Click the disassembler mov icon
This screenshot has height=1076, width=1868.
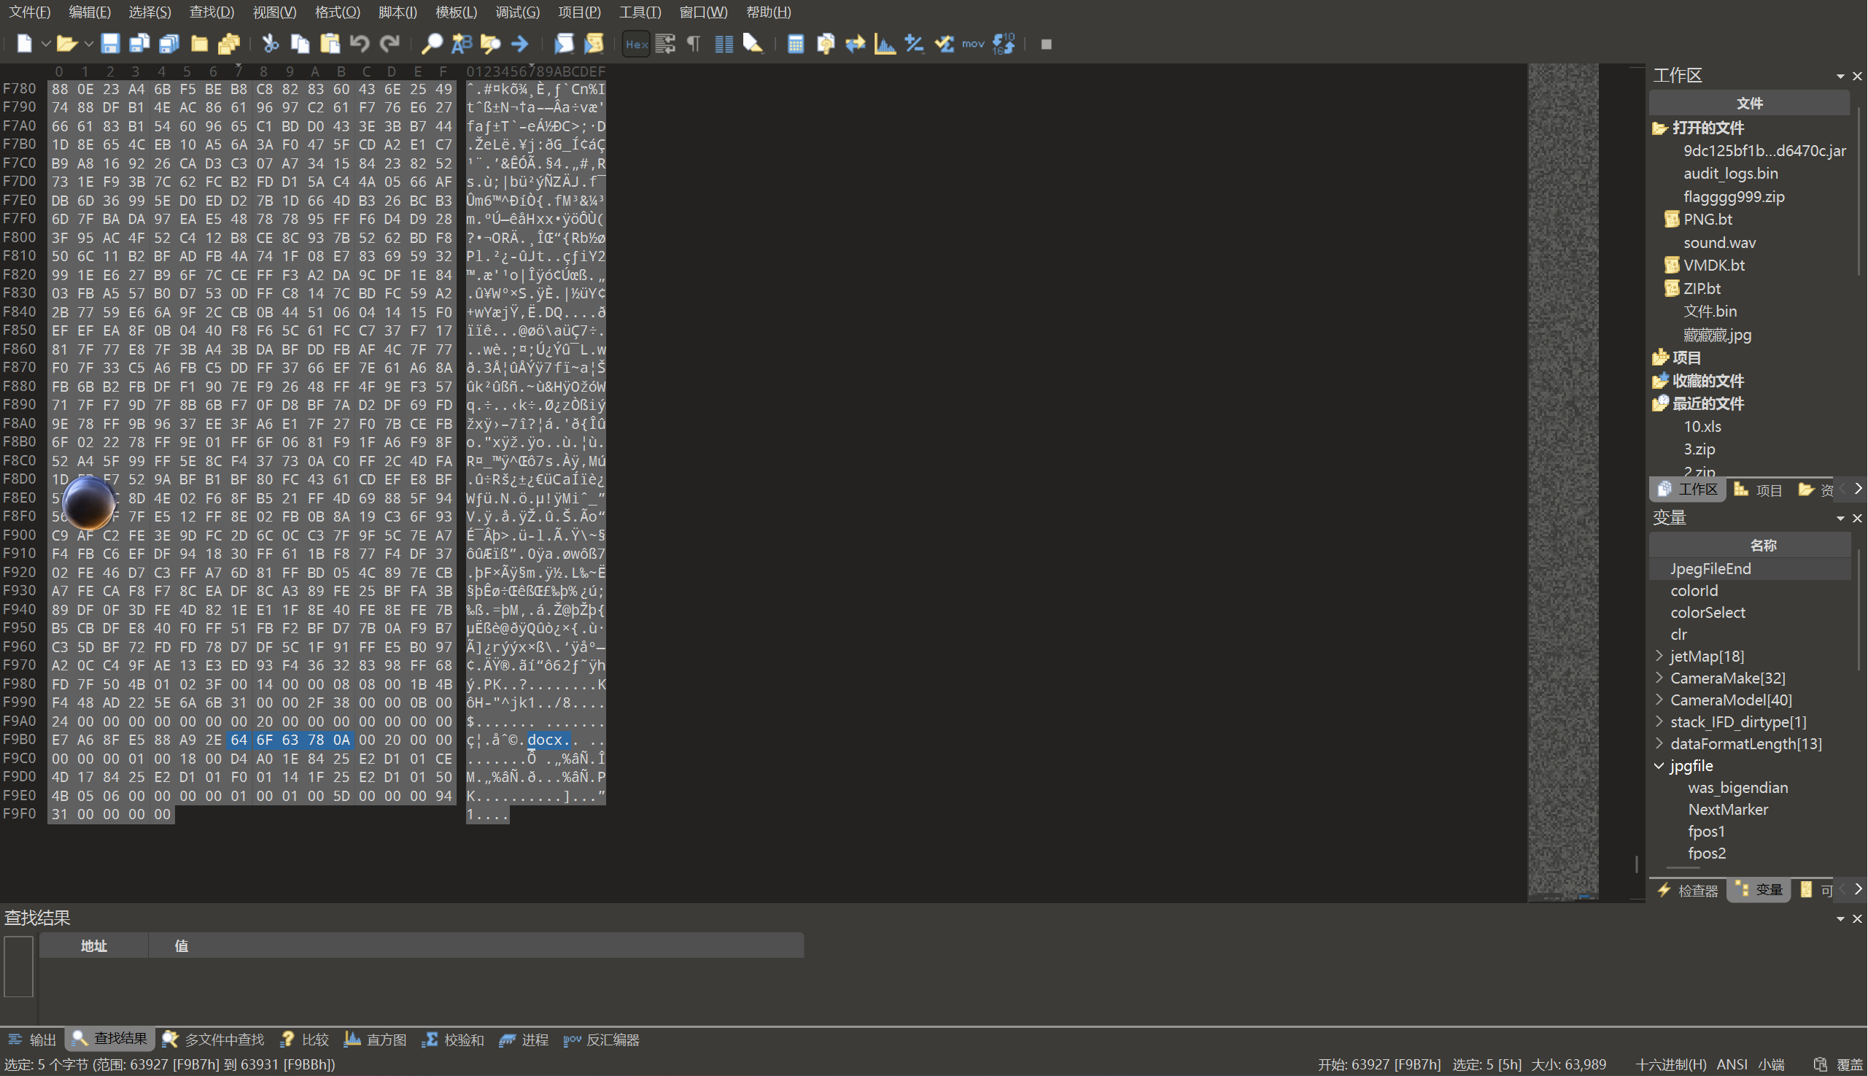(x=973, y=44)
